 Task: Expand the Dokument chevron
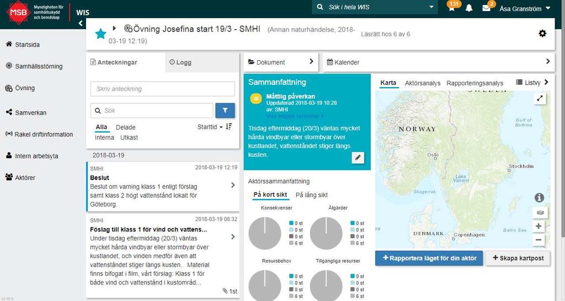[311, 62]
